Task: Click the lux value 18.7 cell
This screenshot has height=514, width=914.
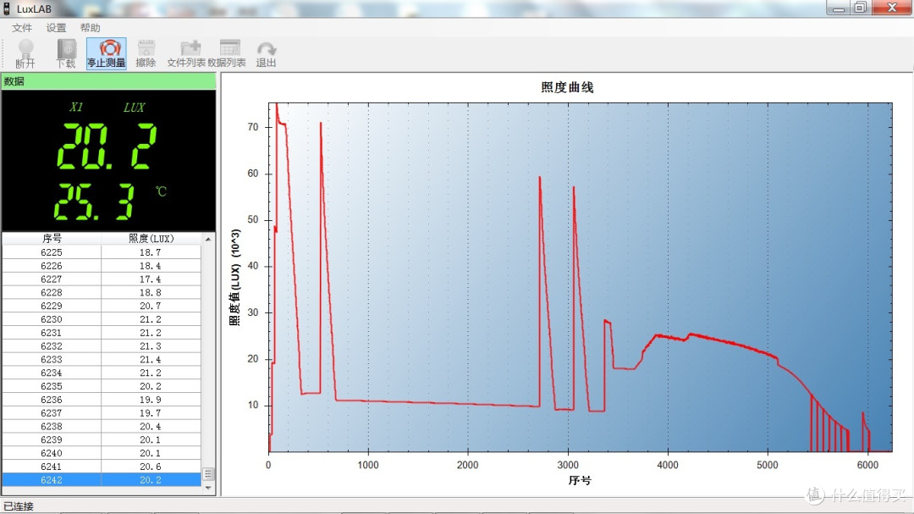Action: point(151,252)
